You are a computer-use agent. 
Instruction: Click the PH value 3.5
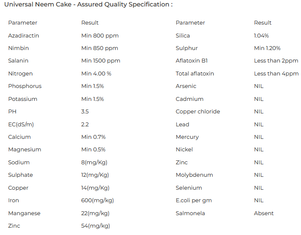[x=85, y=112]
